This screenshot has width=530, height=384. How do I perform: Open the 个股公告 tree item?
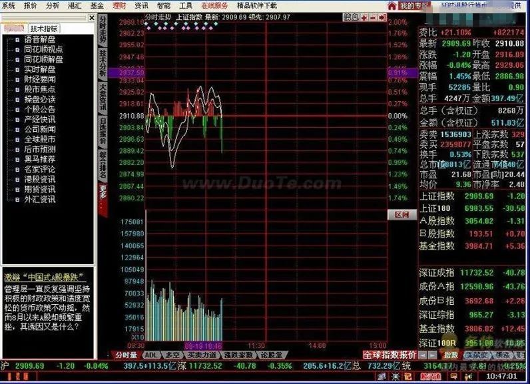39,109
